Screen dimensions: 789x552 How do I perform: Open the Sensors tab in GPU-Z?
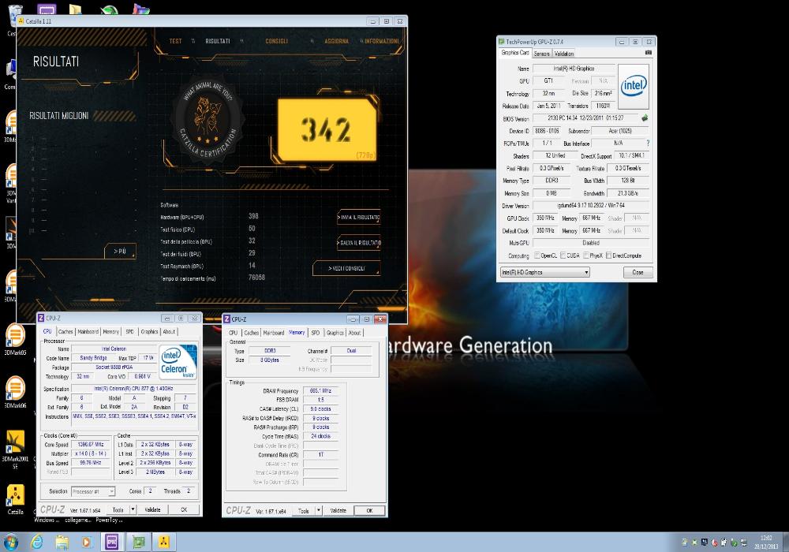click(542, 54)
